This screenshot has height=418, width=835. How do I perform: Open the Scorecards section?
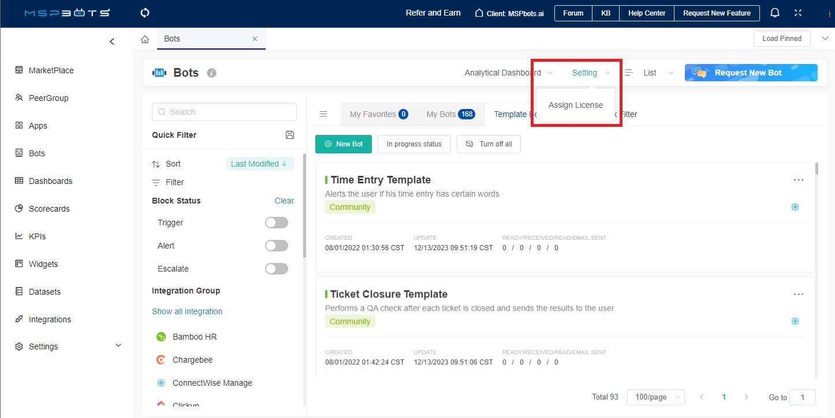coord(49,208)
